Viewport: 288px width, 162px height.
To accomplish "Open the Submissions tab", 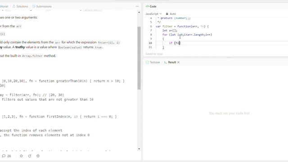I will tap(42, 6).
